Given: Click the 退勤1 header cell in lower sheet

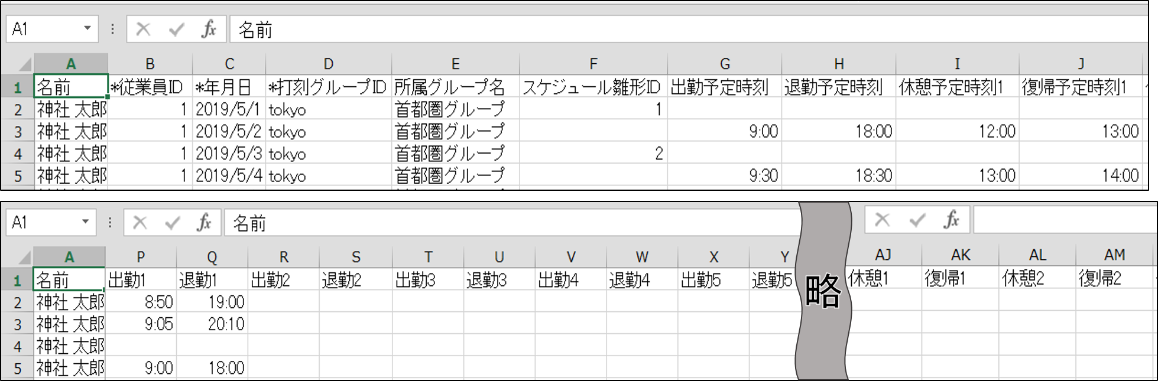Looking at the screenshot, I should (212, 279).
